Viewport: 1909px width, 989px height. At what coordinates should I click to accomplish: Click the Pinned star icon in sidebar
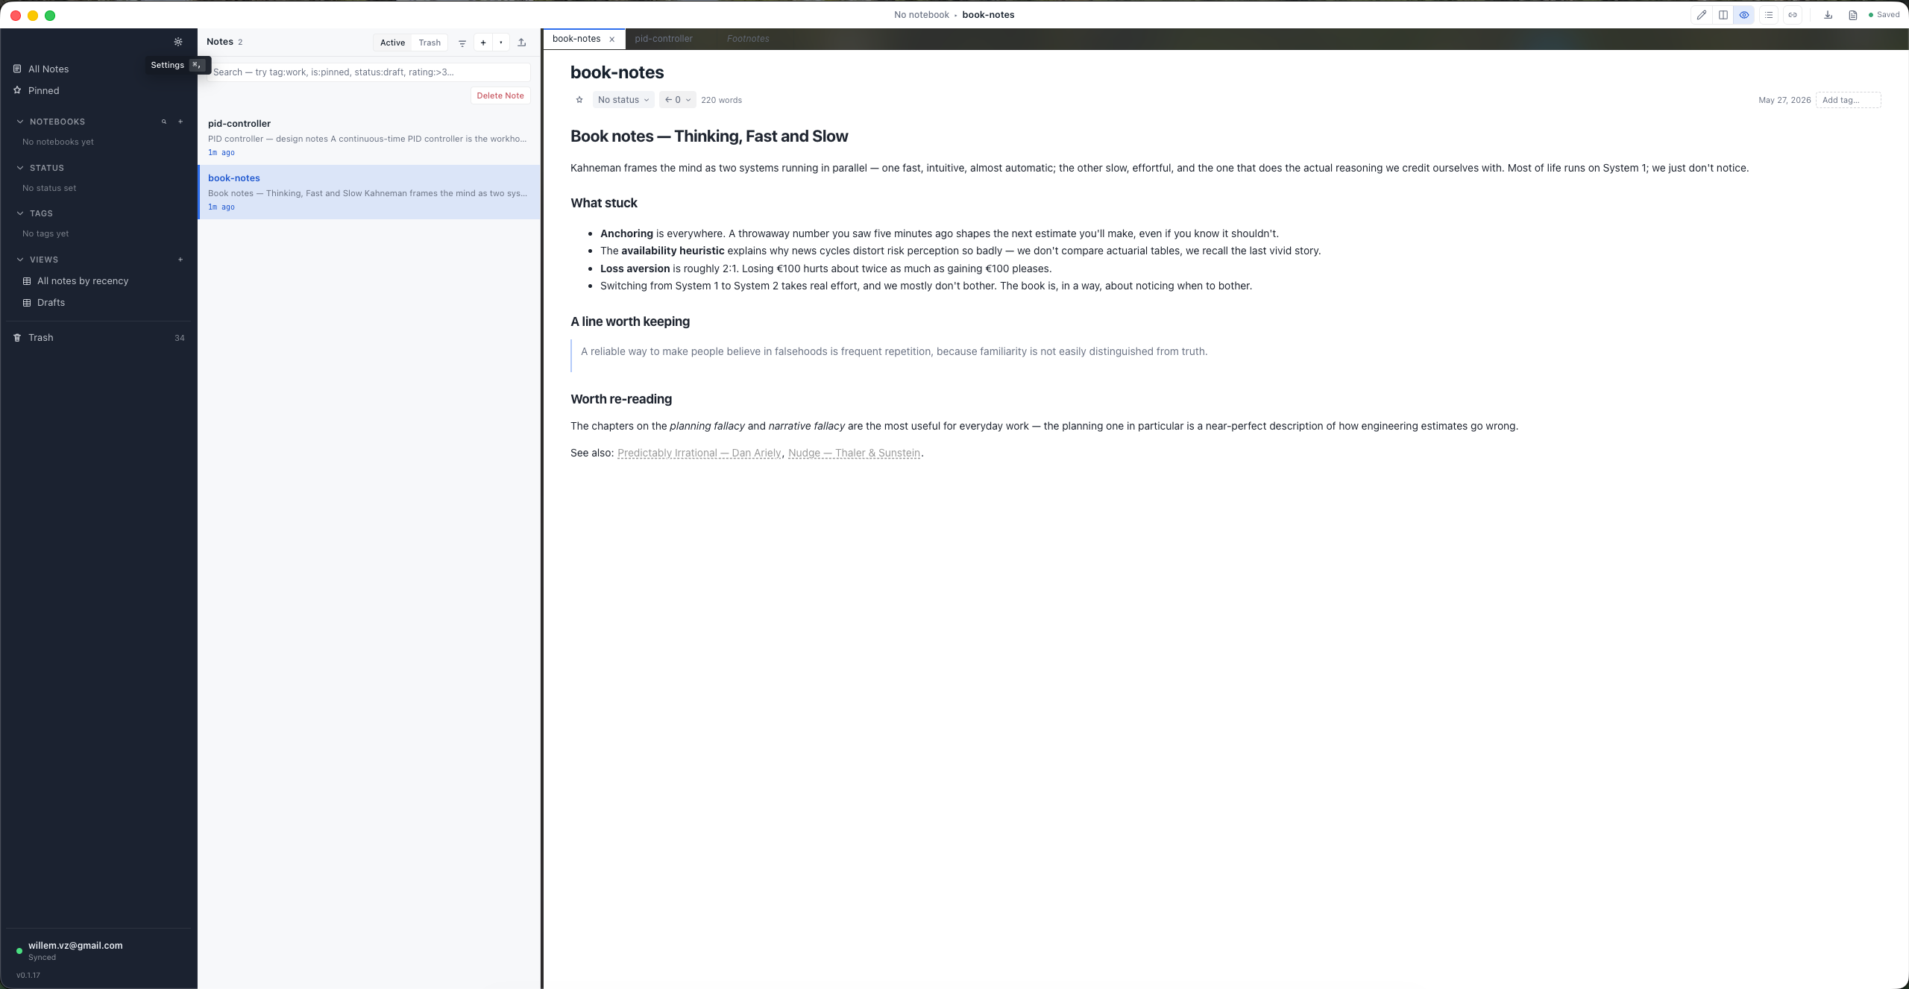pos(17,90)
